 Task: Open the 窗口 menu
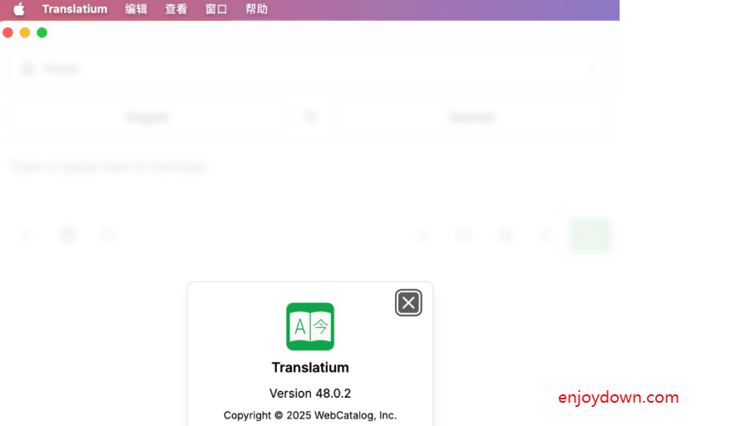[x=216, y=9]
